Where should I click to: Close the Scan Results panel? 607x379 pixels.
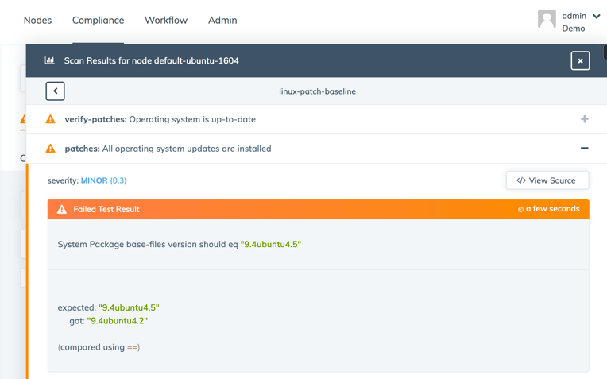(x=580, y=60)
